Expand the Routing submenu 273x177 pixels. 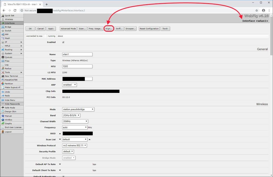[x=12, y=50]
